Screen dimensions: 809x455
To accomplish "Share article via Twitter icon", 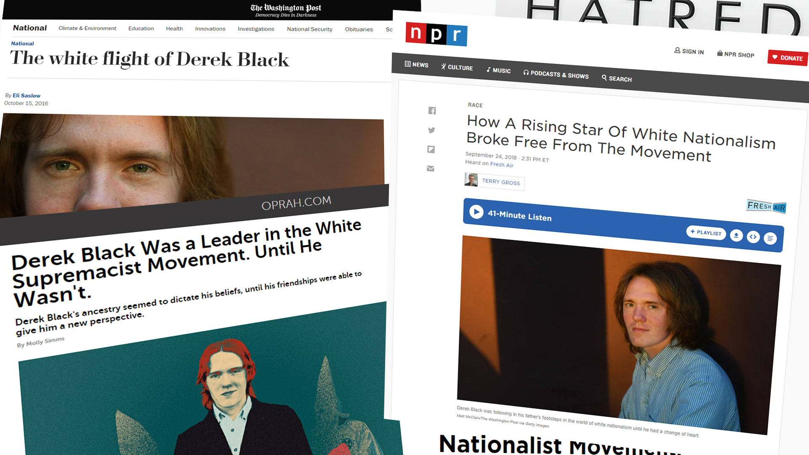I will click(x=431, y=130).
